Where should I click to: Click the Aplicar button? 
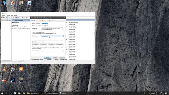pyautogui.click(x=62, y=58)
